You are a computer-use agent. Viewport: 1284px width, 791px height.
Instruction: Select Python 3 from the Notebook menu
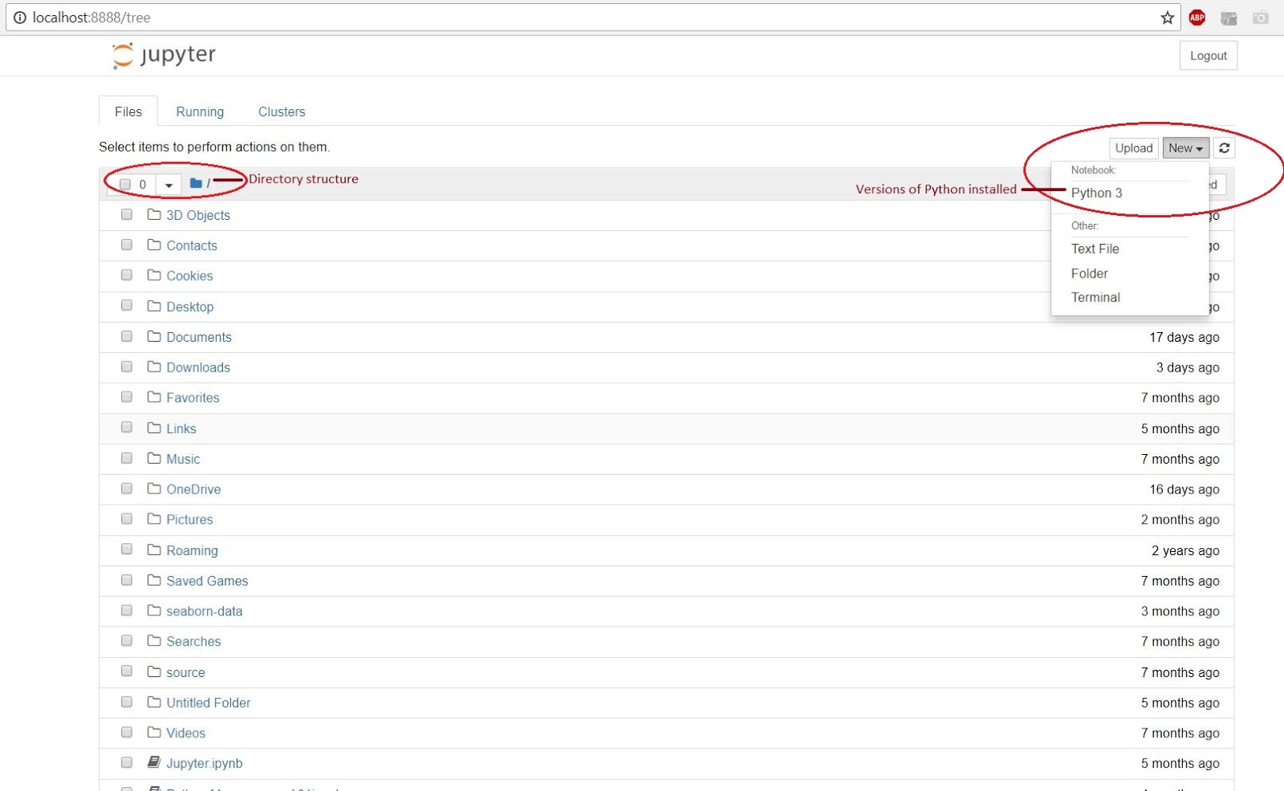pos(1097,193)
